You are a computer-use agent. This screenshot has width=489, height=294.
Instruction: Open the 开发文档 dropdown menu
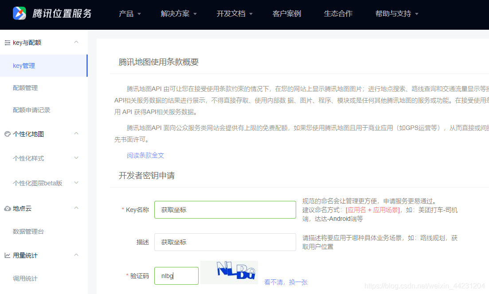(235, 14)
